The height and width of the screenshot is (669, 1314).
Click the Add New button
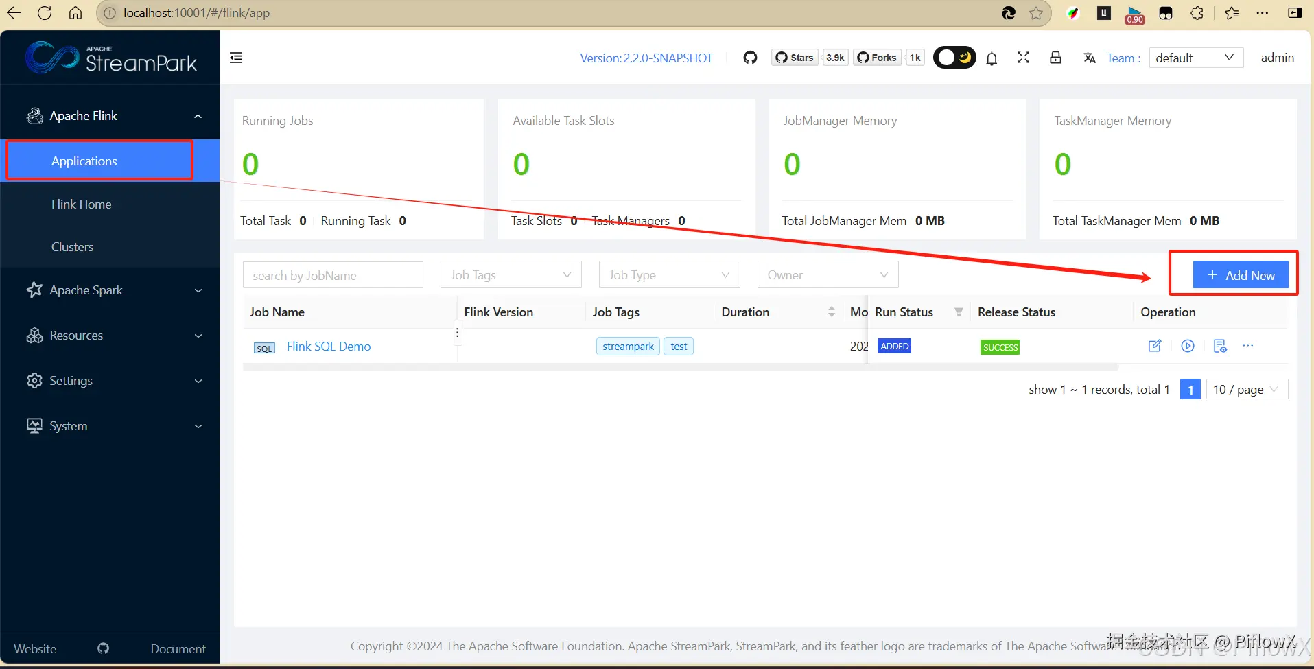coord(1241,275)
